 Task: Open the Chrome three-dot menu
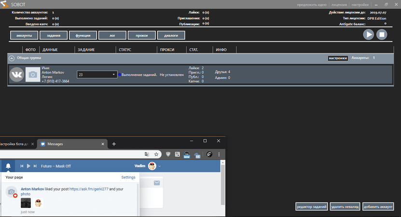[221, 154]
